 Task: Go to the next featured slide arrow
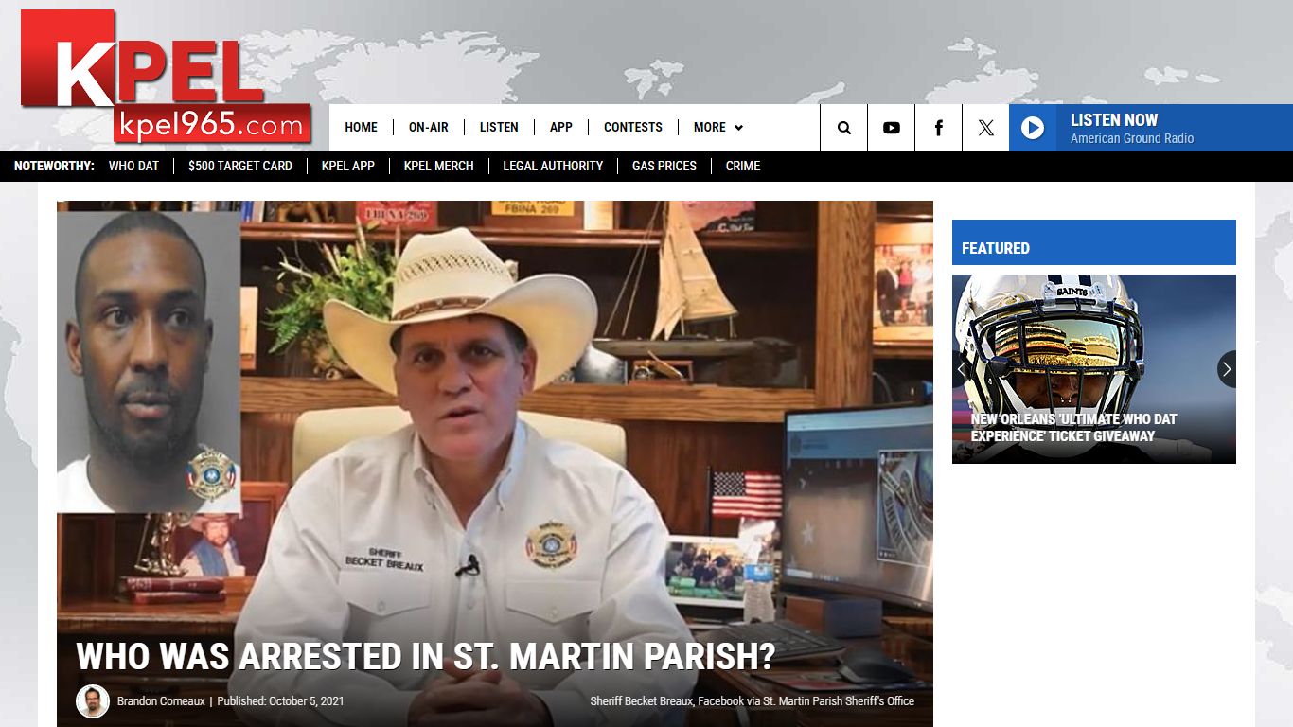coord(1226,369)
